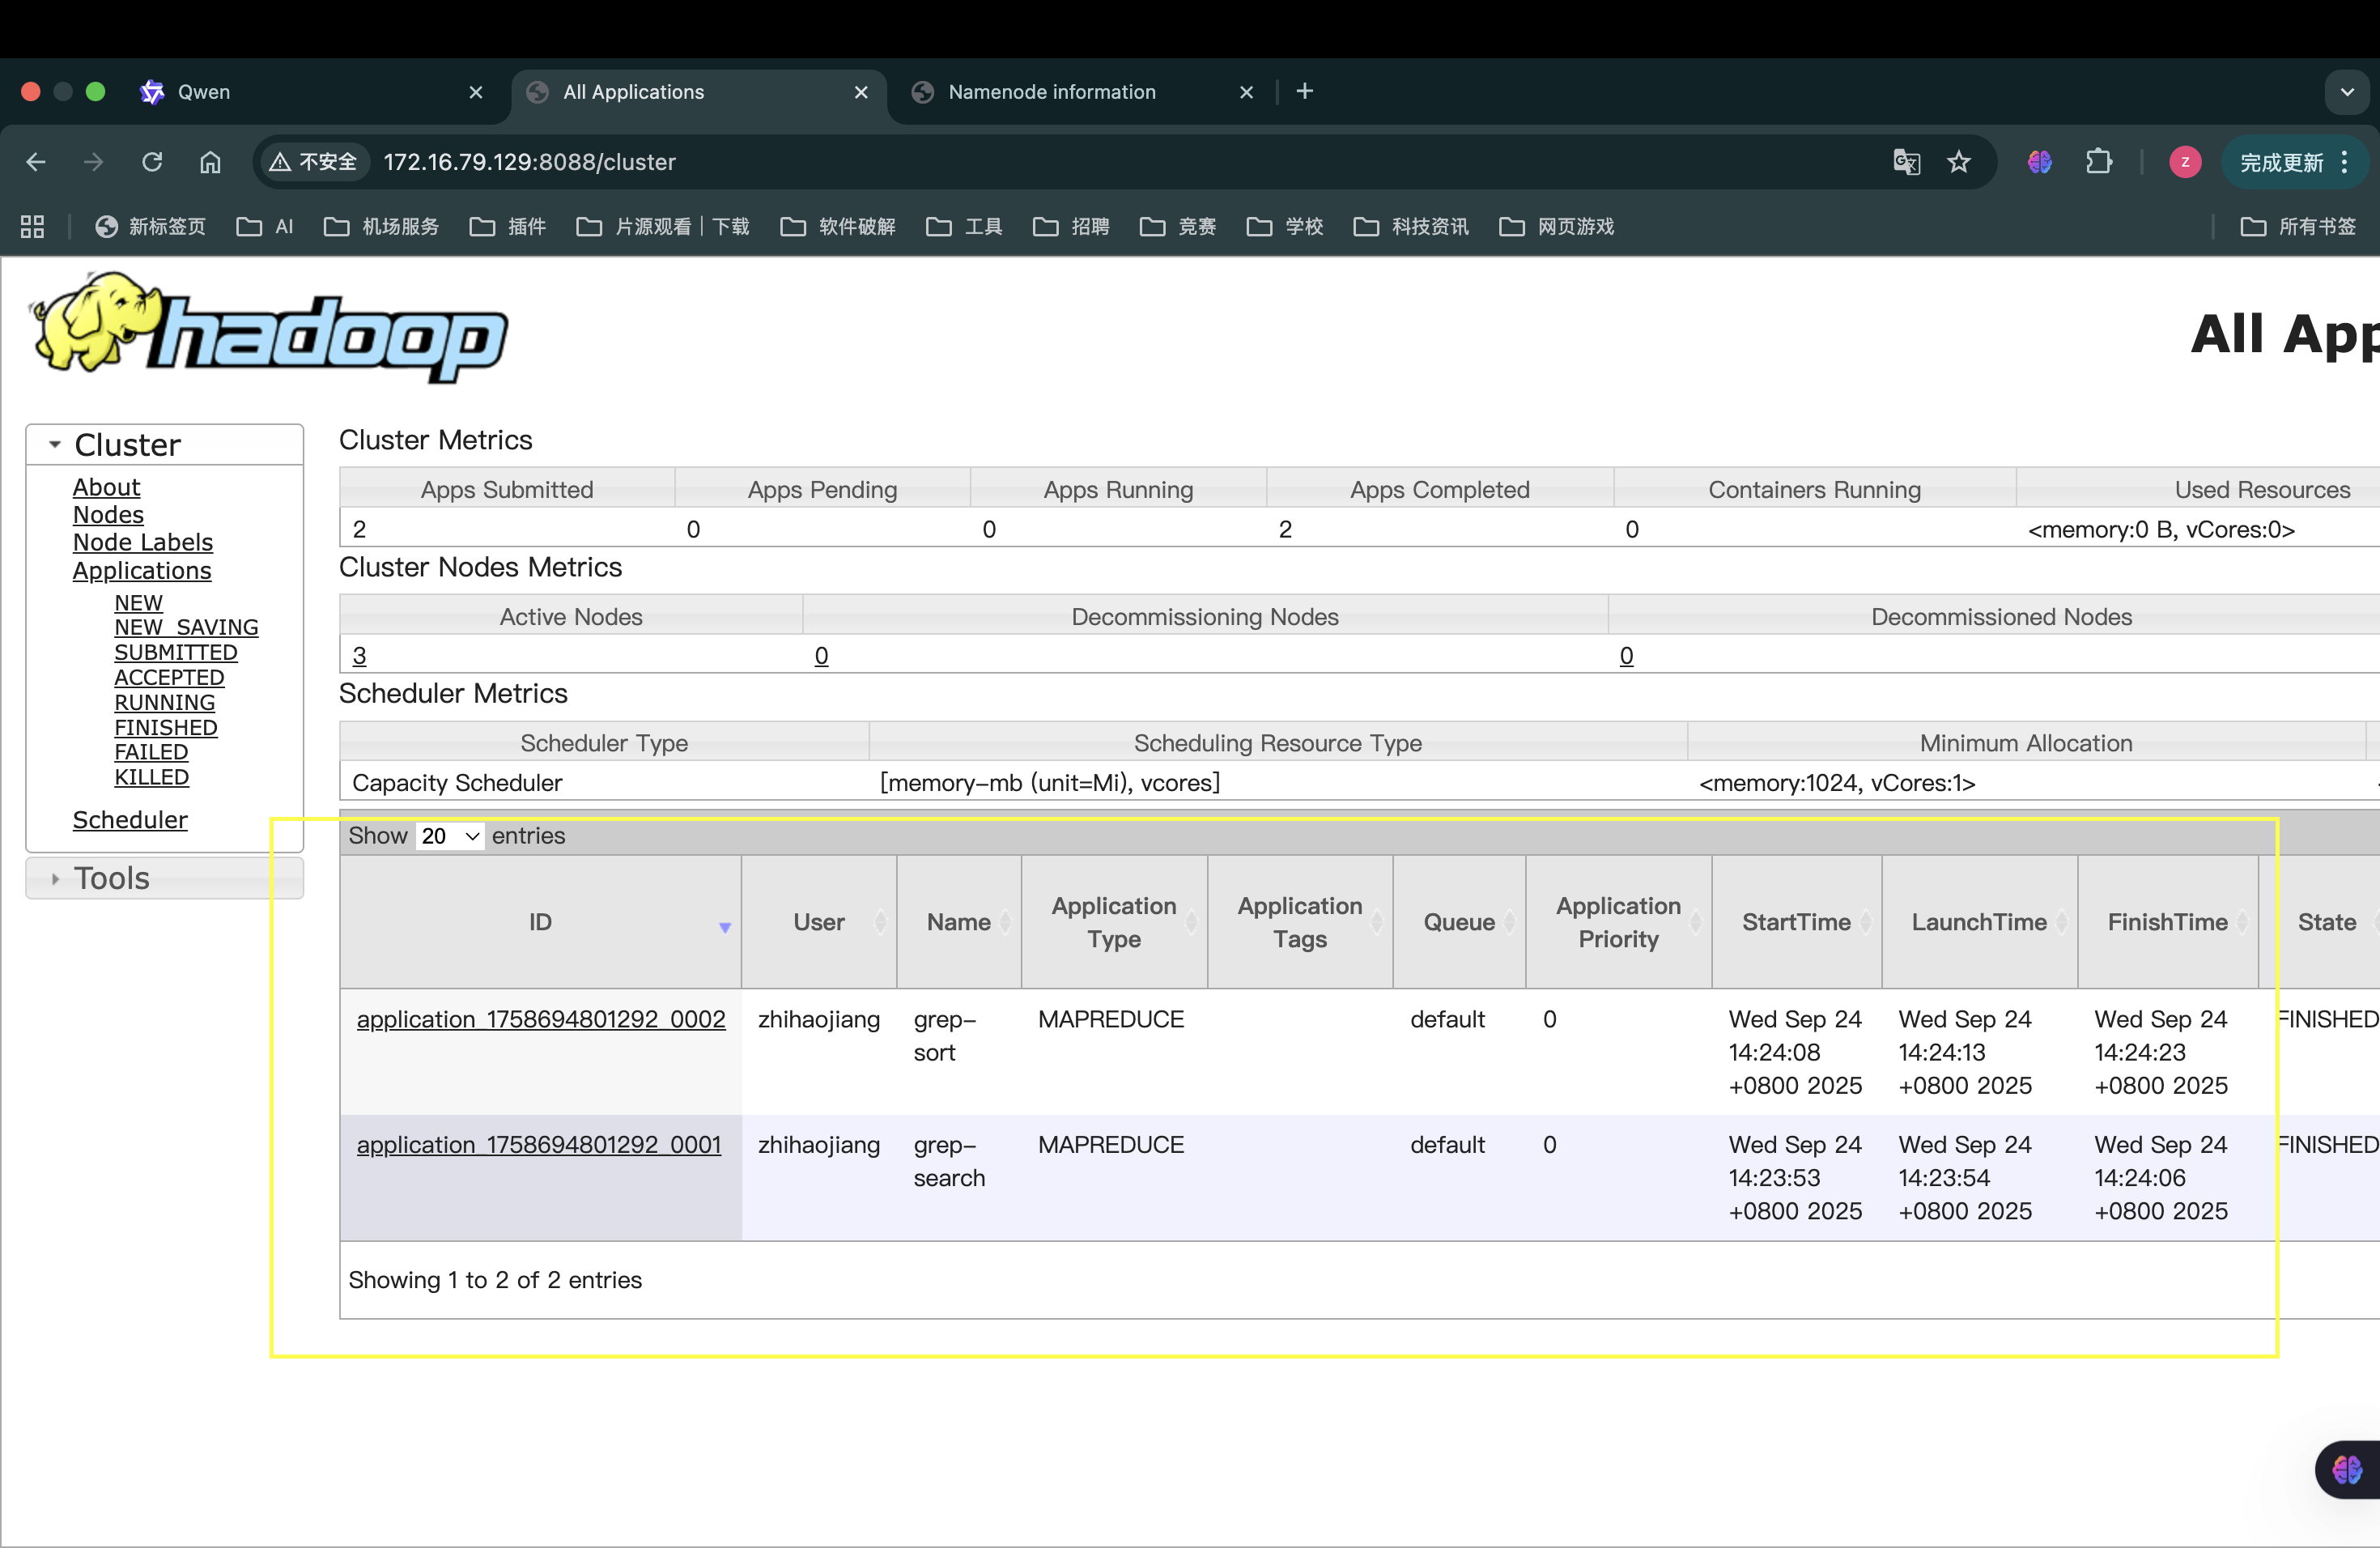Go to the browser home page
The image size is (2380, 1548).
(210, 162)
